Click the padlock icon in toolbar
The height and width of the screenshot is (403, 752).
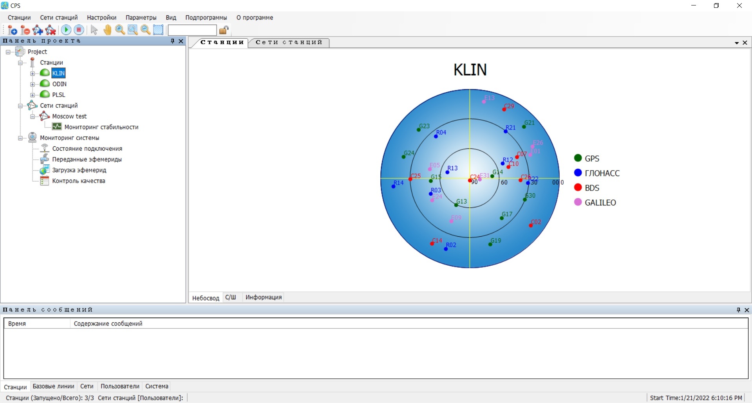coord(224,30)
